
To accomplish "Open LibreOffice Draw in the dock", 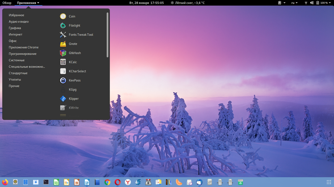I will click(66, 182).
